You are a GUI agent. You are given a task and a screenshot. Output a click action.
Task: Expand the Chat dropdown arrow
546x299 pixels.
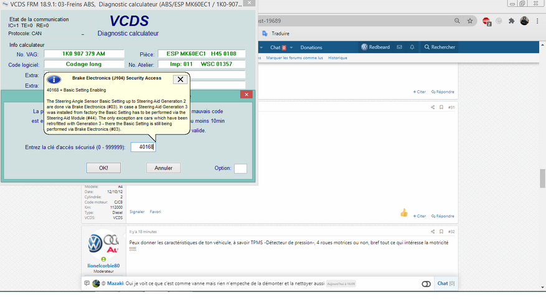(x=291, y=47)
